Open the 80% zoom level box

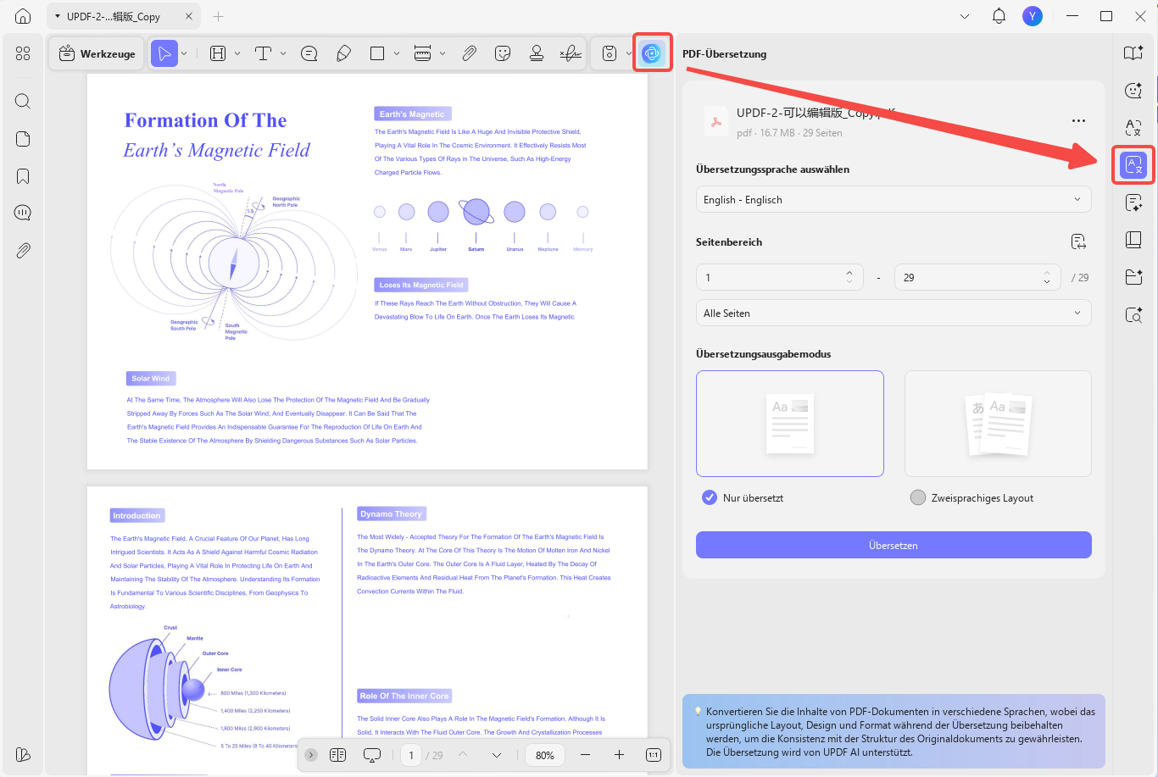pyautogui.click(x=545, y=755)
